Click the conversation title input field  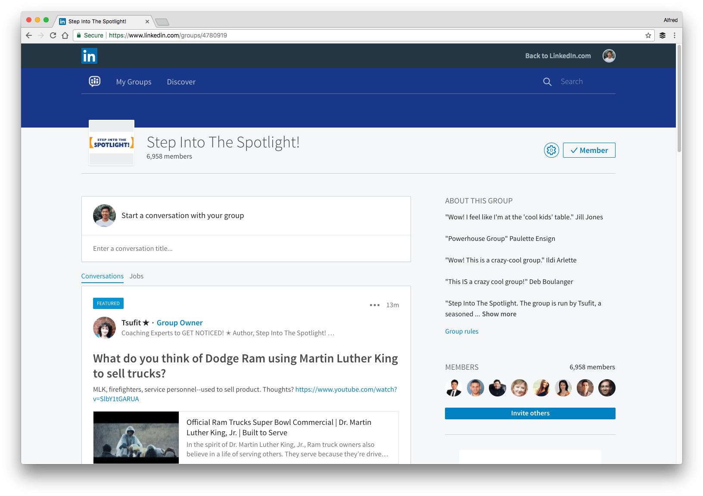[246, 249]
